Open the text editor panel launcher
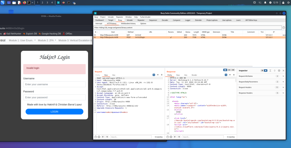The height and width of the screenshot is (148, 291). point(19,3)
